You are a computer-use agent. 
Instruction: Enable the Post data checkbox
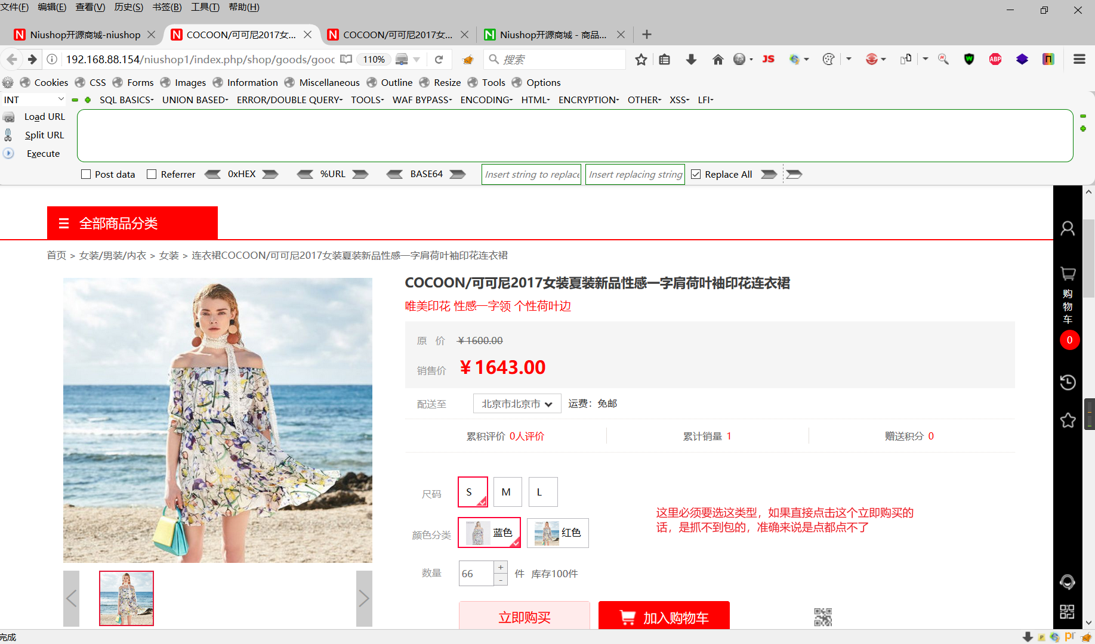point(86,174)
